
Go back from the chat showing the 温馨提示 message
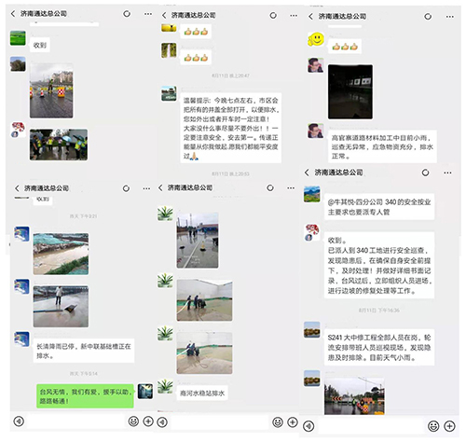(x=164, y=15)
